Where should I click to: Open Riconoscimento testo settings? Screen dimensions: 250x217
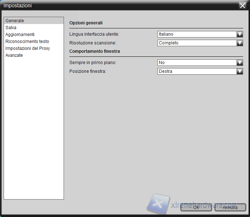[x=27, y=42]
